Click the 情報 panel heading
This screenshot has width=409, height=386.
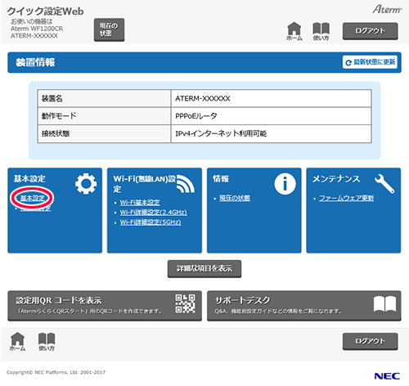tap(221, 179)
